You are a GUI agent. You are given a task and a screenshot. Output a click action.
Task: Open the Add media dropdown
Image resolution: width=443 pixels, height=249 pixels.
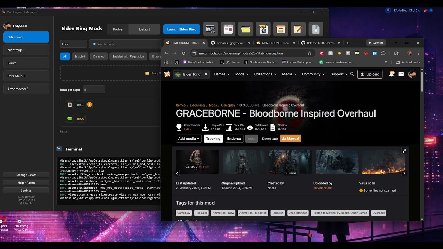[x=189, y=139]
